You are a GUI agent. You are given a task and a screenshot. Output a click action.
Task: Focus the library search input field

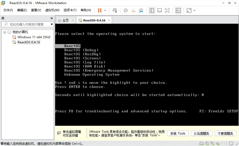[27, 24]
